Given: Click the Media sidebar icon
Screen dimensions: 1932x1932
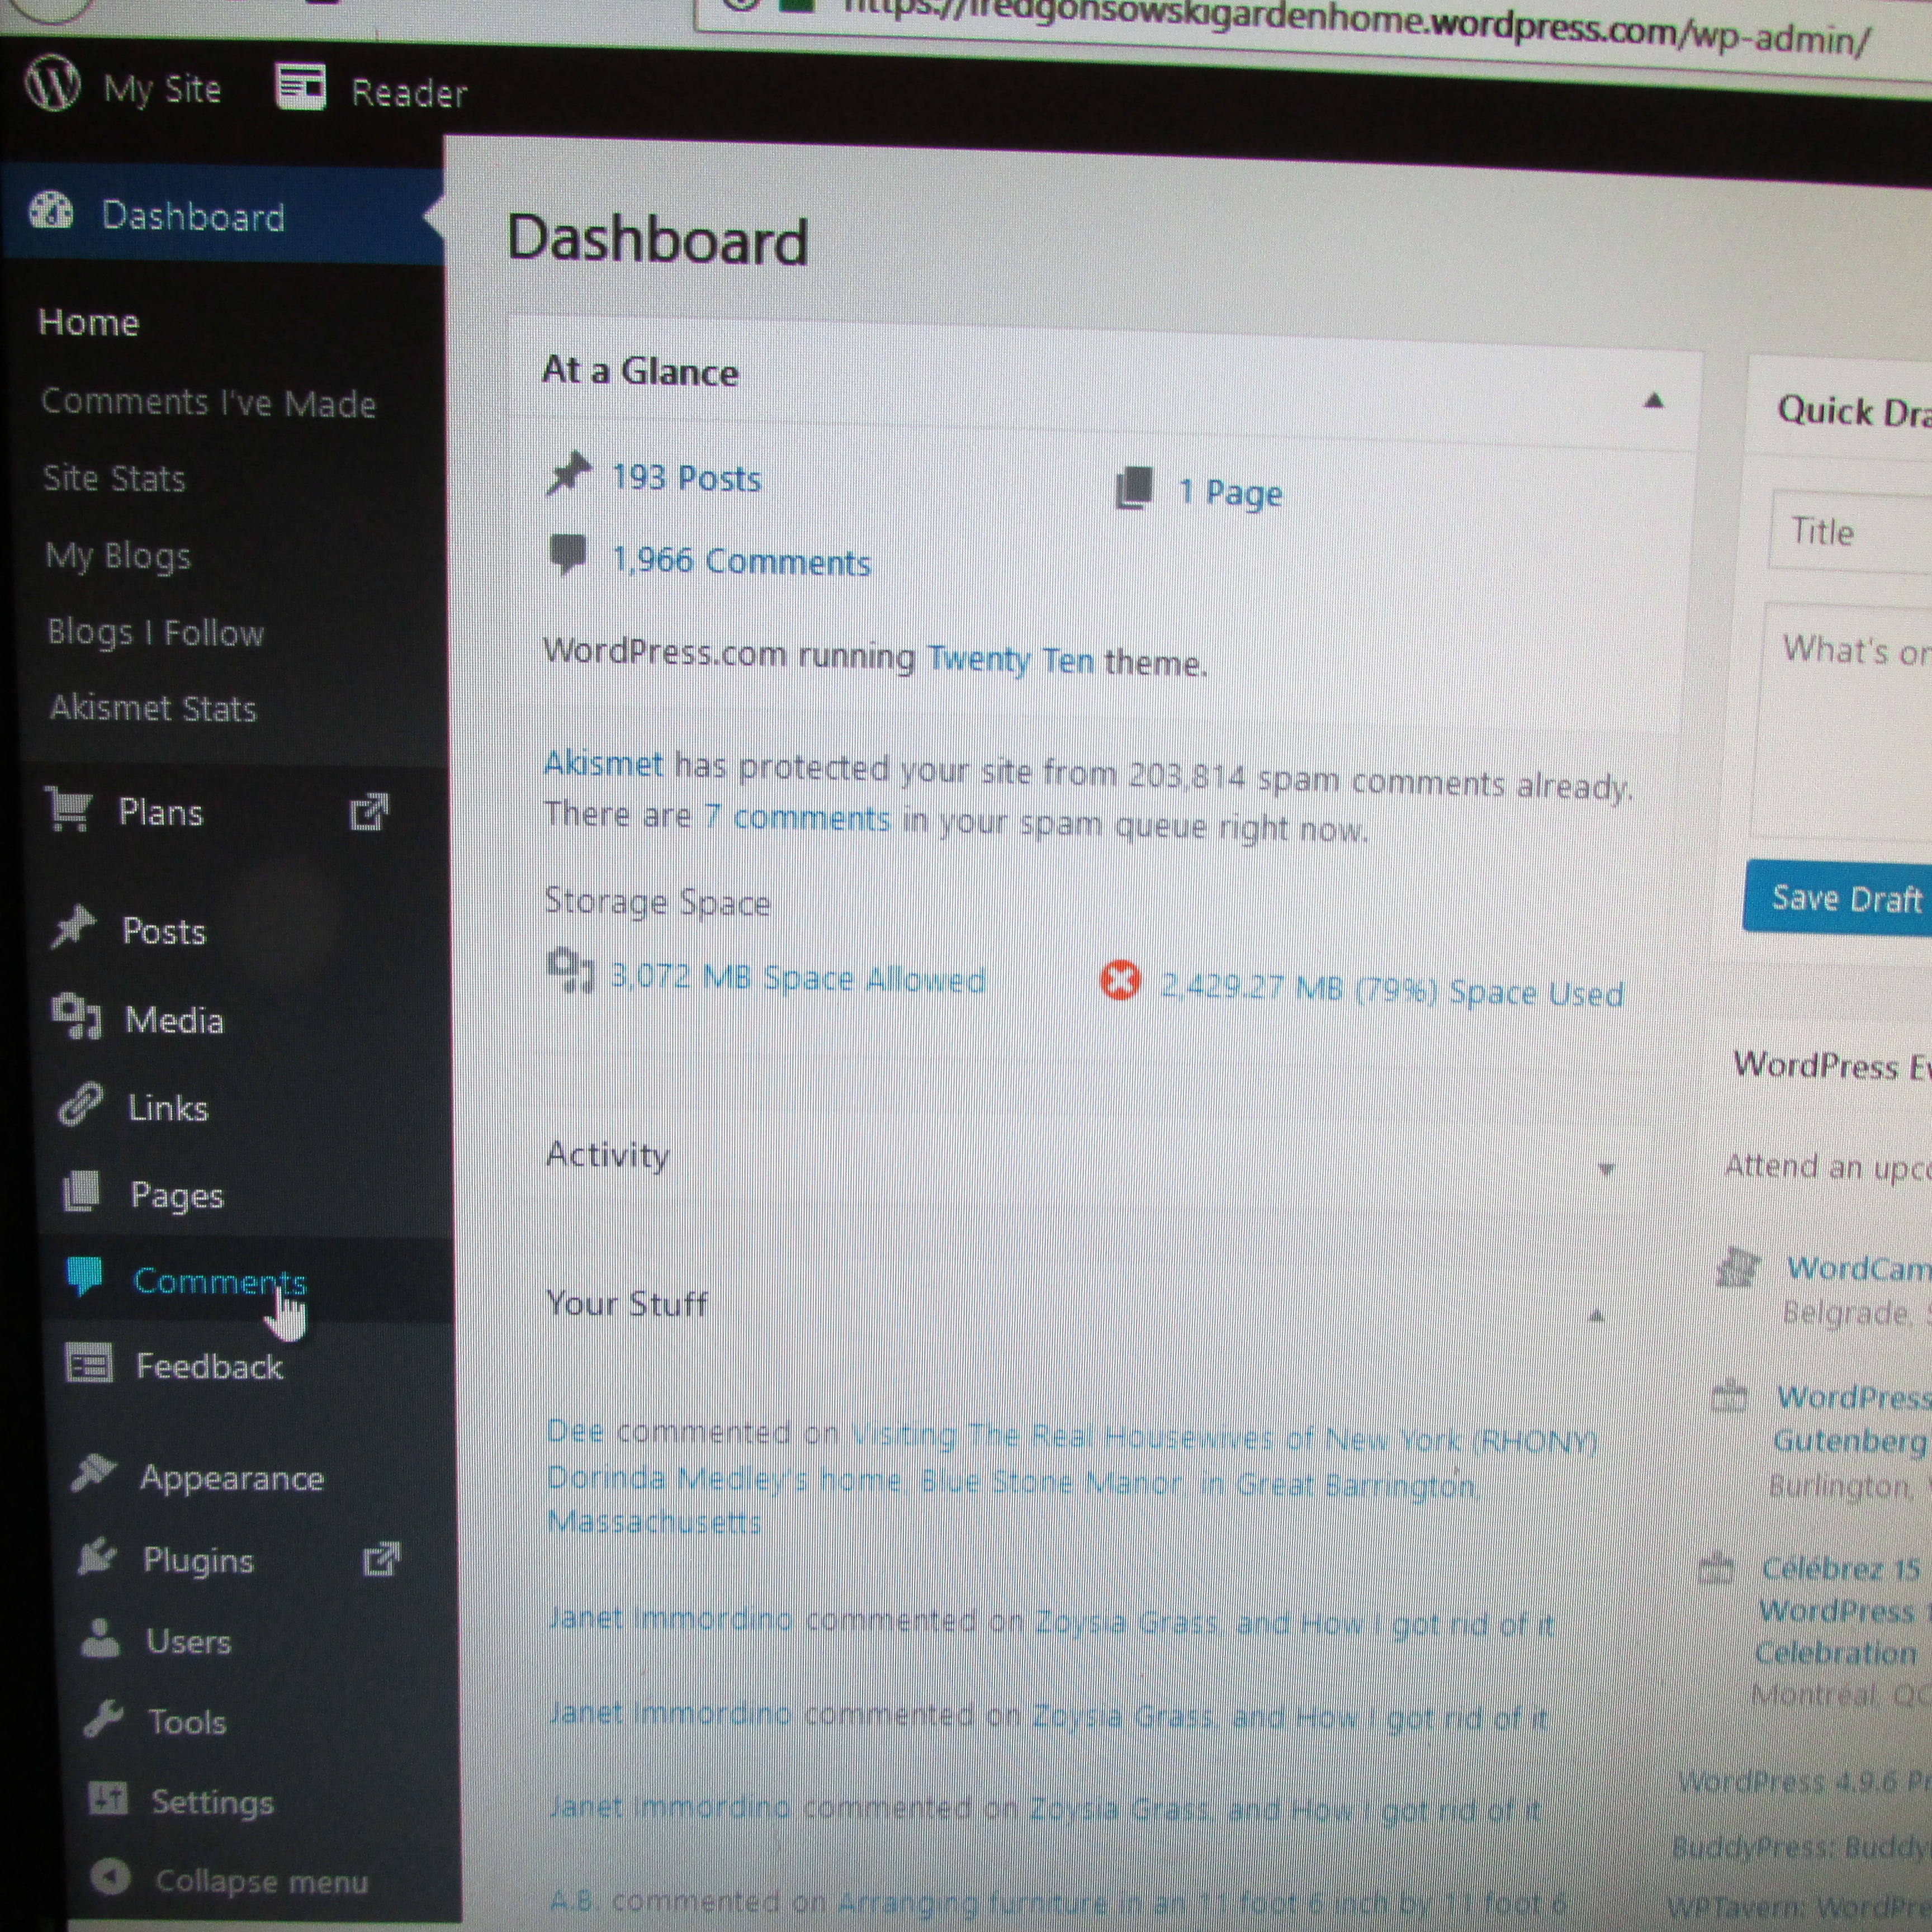Looking at the screenshot, I should point(77,1017).
